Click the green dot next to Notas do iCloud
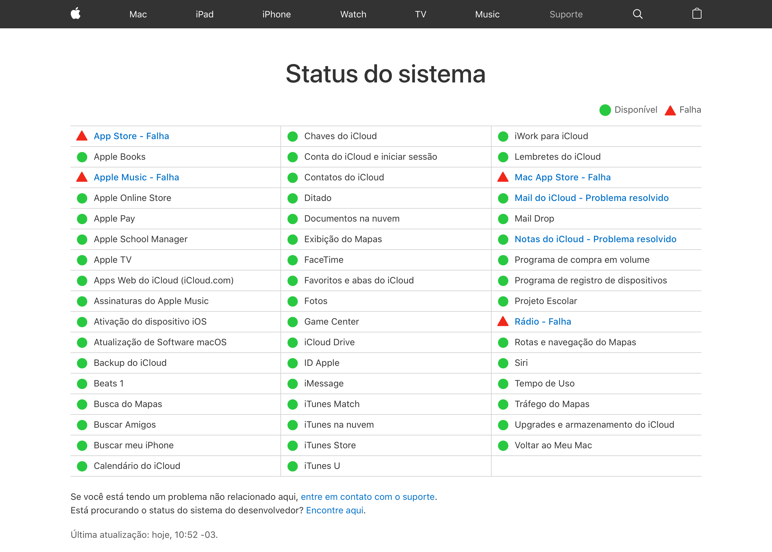772x552 pixels. click(x=503, y=239)
